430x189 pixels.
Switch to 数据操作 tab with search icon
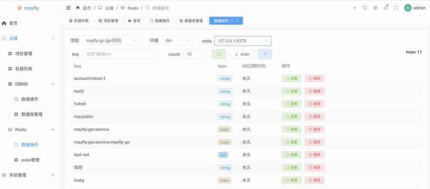click(160, 21)
